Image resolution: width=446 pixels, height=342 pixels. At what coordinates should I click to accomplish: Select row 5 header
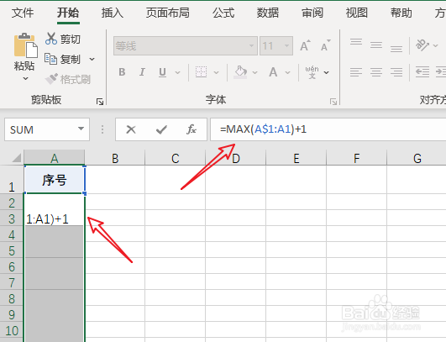pos(12,250)
